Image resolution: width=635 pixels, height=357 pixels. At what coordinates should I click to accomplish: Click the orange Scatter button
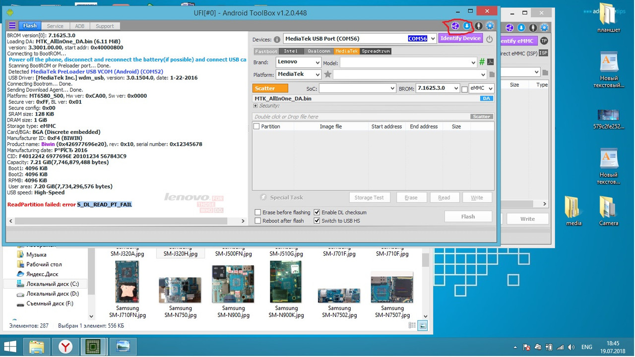[270, 88]
